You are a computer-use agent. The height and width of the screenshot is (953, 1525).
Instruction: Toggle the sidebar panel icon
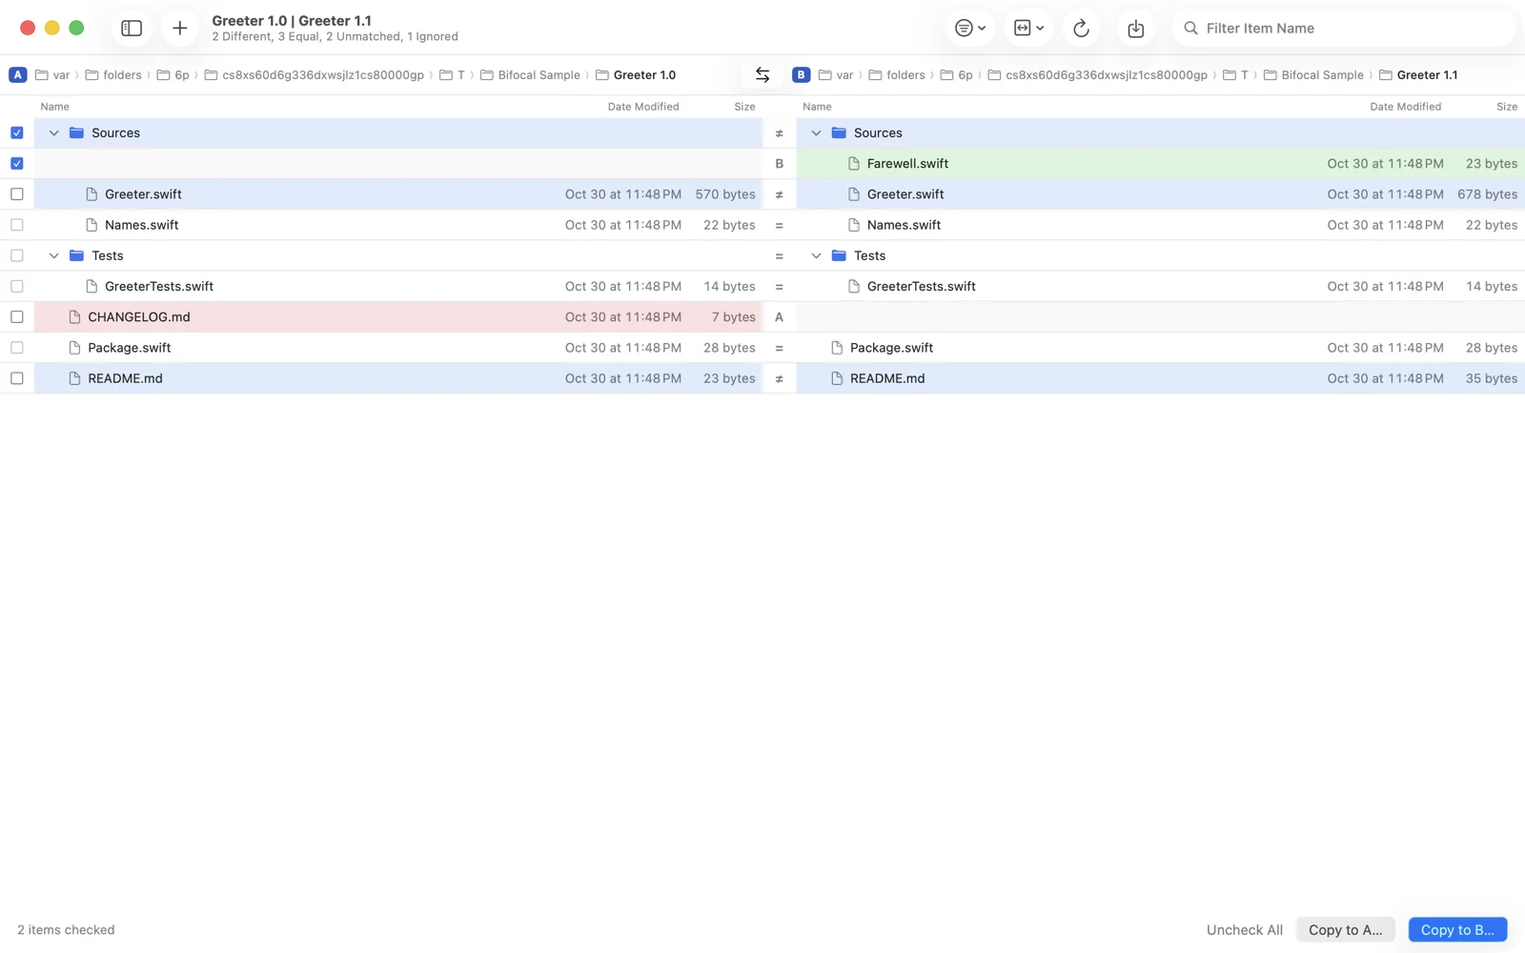point(132,29)
